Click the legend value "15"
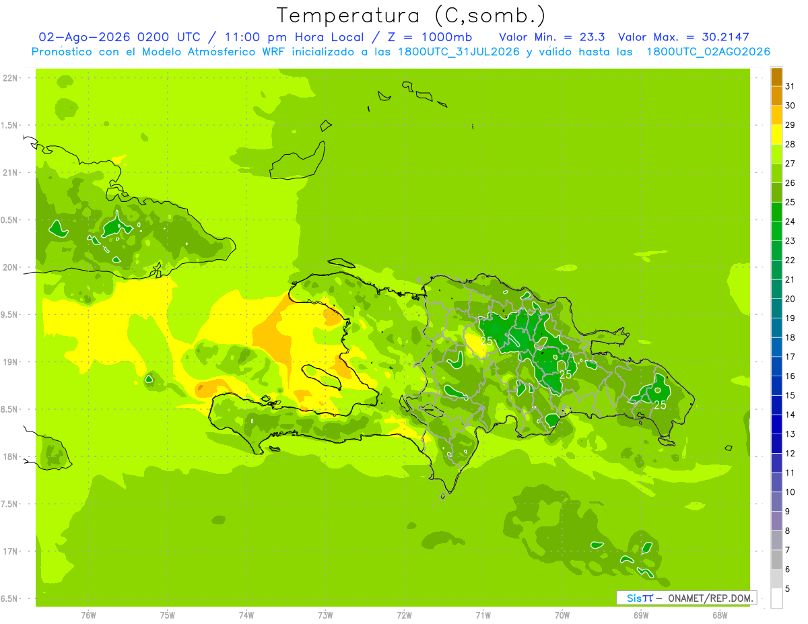 click(790, 396)
